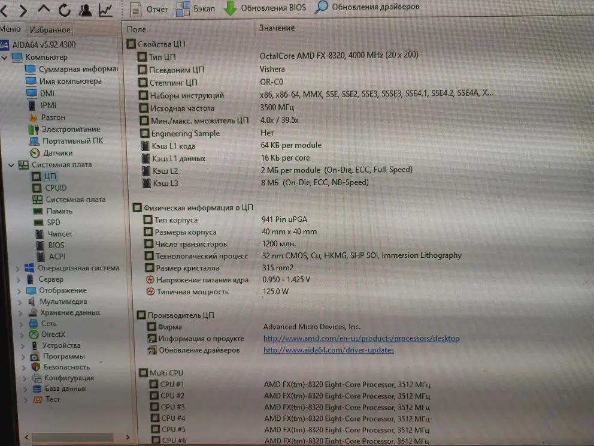Click the tree scrollbar left arrow
Image resolution: width=594 pixels, height=446 pixels.
[26, 437]
